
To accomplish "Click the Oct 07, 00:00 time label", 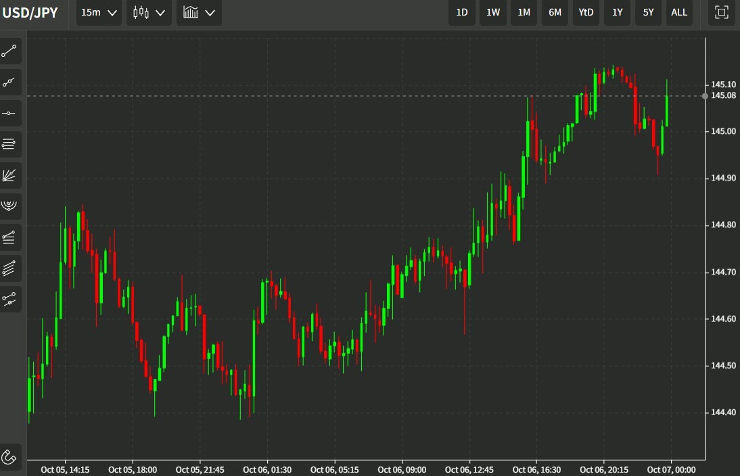I will click(x=671, y=470).
